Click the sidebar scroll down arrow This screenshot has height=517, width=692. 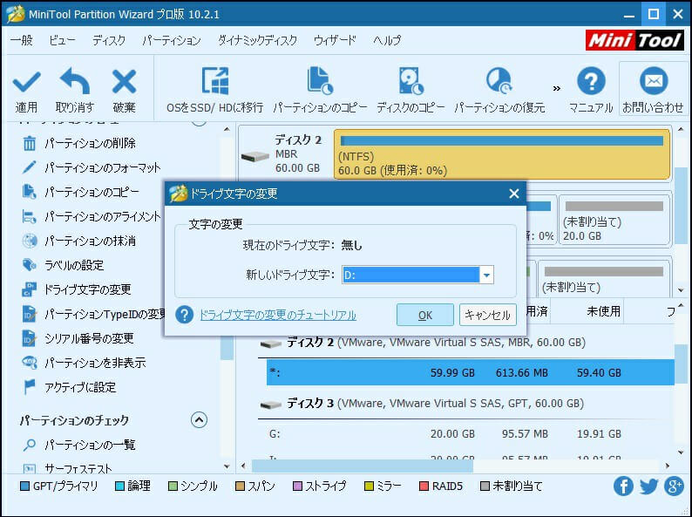[x=227, y=466]
